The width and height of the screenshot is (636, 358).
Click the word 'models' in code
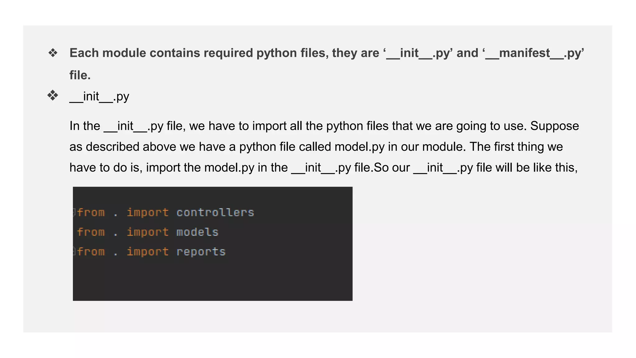(x=198, y=232)
